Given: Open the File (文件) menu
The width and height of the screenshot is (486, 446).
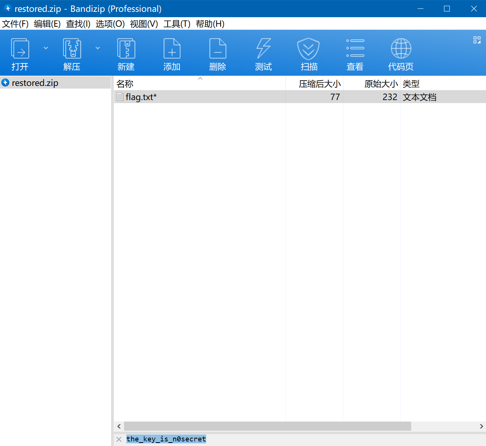Looking at the screenshot, I should [15, 24].
